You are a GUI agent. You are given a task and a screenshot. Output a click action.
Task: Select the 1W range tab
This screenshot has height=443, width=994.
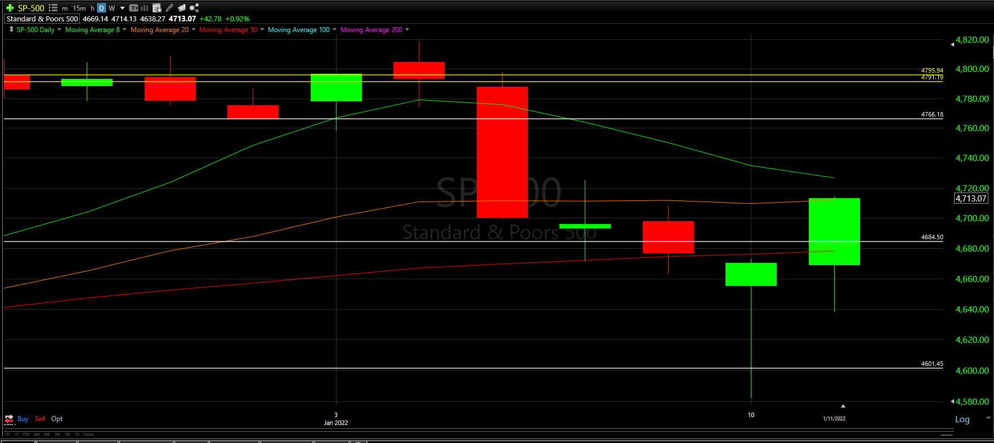[67, 435]
